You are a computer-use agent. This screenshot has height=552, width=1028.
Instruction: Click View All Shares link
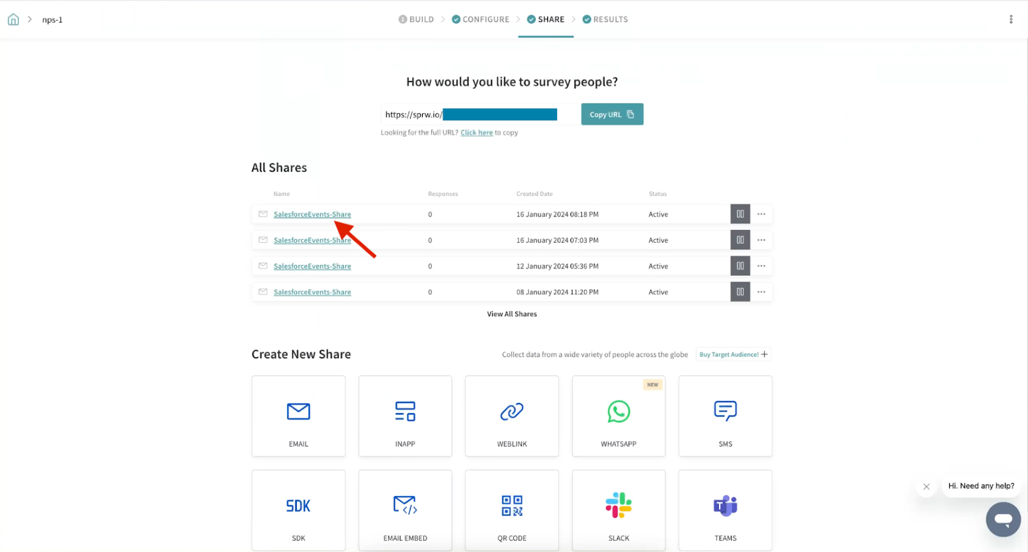511,314
